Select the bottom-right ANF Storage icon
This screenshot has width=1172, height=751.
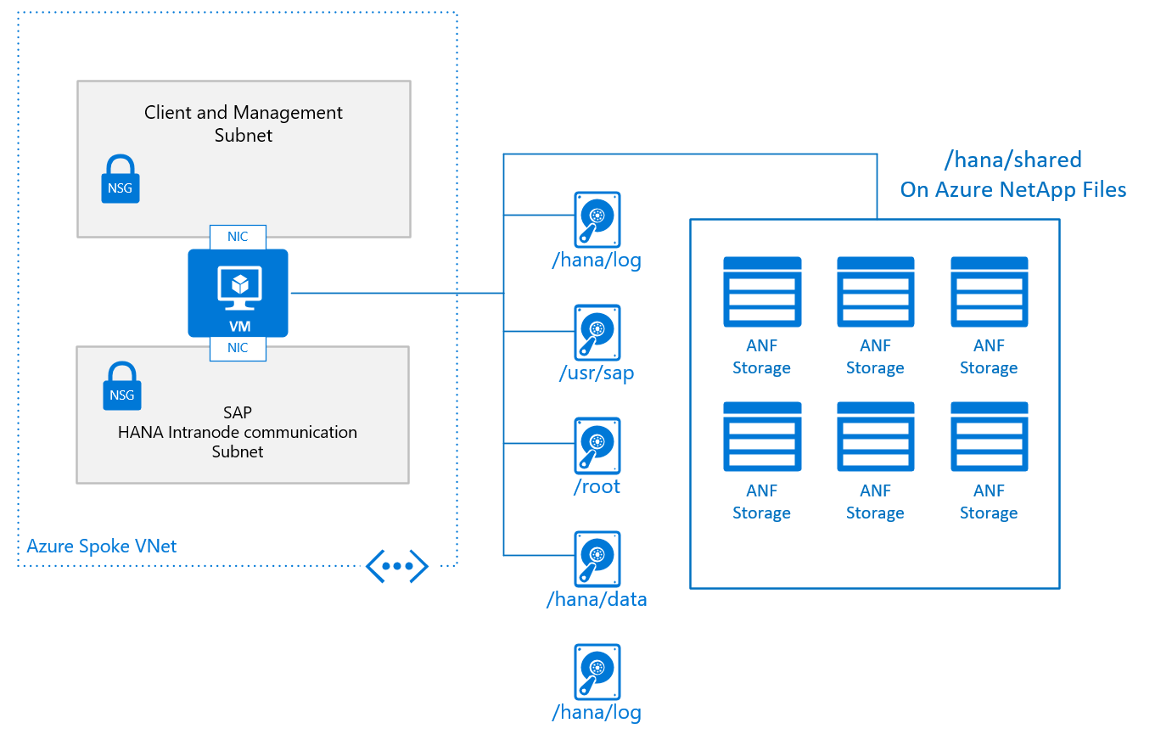point(989,437)
